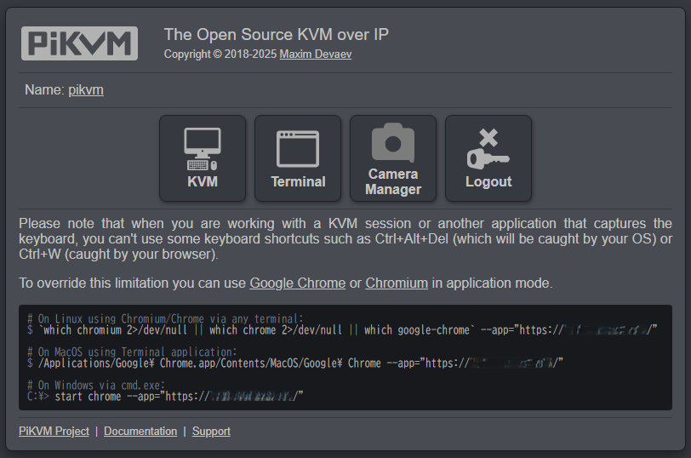Open the KVM monitor icon
This screenshot has width=691, height=458.
pyautogui.click(x=203, y=149)
